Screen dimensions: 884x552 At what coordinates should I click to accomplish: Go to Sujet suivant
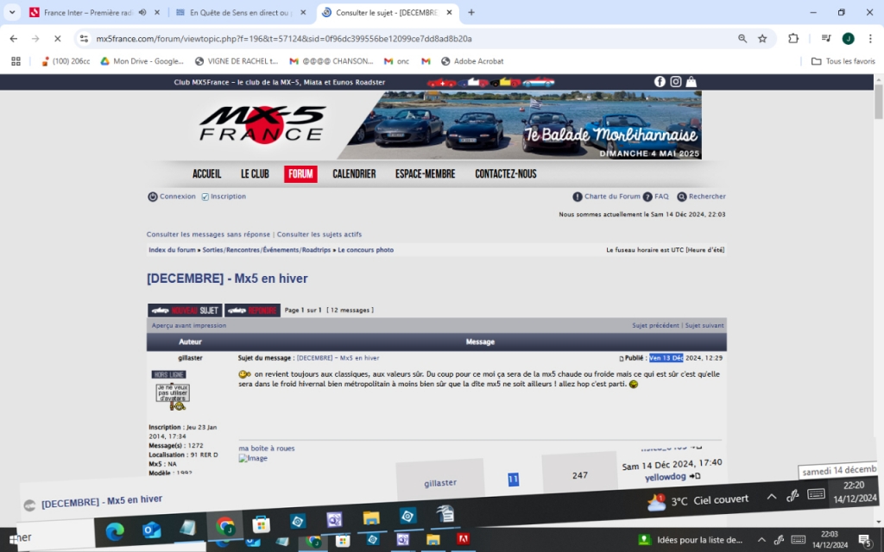[x=704, y=325]
